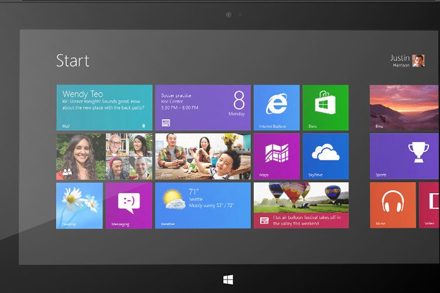Click the sun and cloud weather icon
440x293 pixels.
coord(174,200)
